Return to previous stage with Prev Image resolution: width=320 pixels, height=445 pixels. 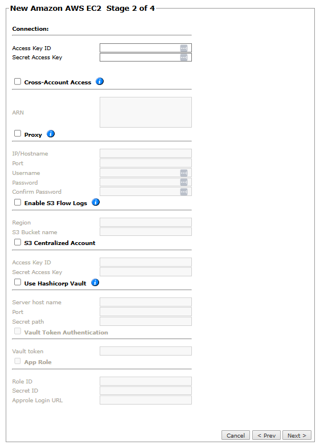(x=266, y=435)
